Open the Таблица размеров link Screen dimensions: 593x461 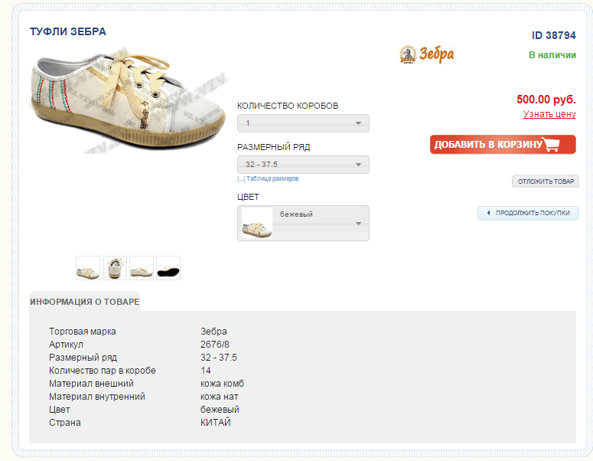(x=272, y=178)
